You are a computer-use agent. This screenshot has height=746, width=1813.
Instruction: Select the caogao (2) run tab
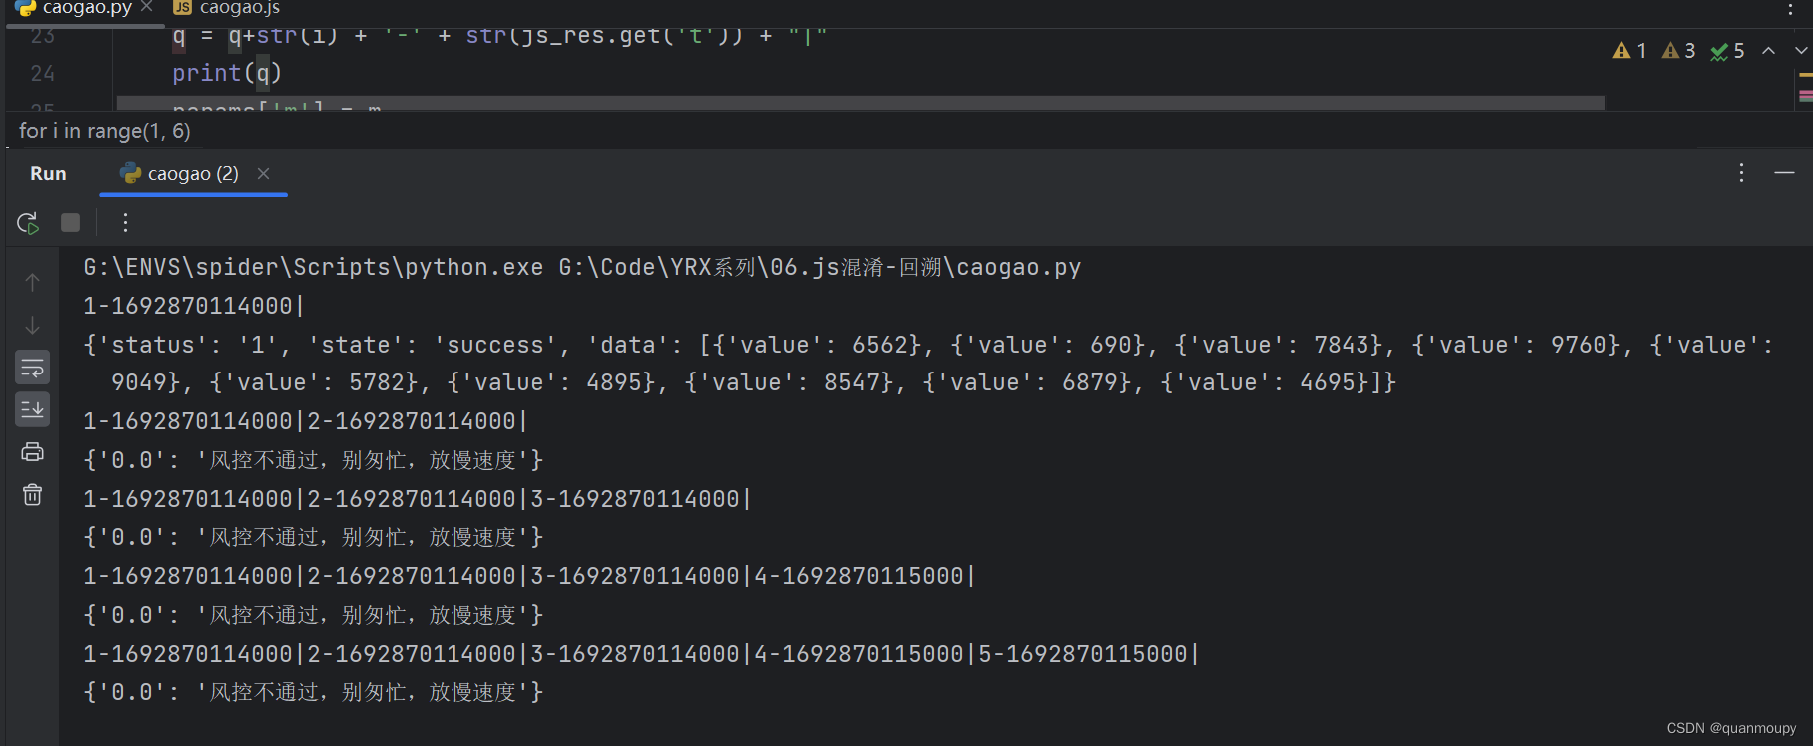(x=193, y=173)
